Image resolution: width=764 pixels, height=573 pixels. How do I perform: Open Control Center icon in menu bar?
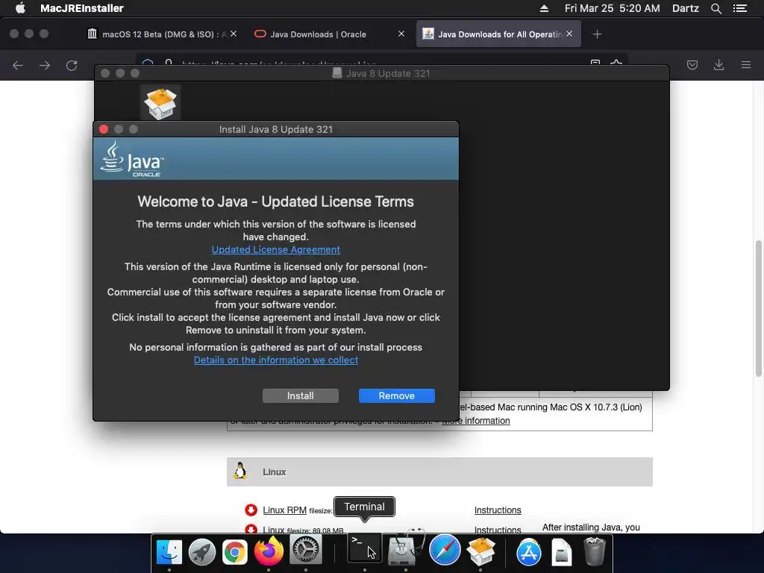coord(739,8)
